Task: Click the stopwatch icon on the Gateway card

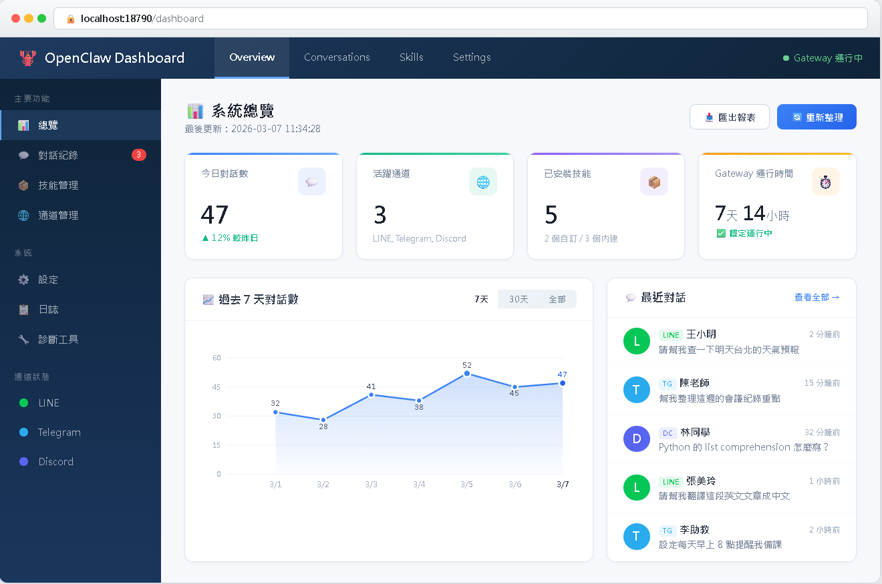Action: tap(826, 181)
